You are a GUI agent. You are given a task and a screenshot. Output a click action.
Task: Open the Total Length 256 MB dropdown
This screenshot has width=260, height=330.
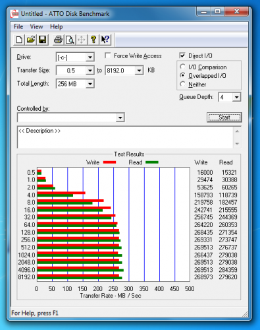point(90,84)
